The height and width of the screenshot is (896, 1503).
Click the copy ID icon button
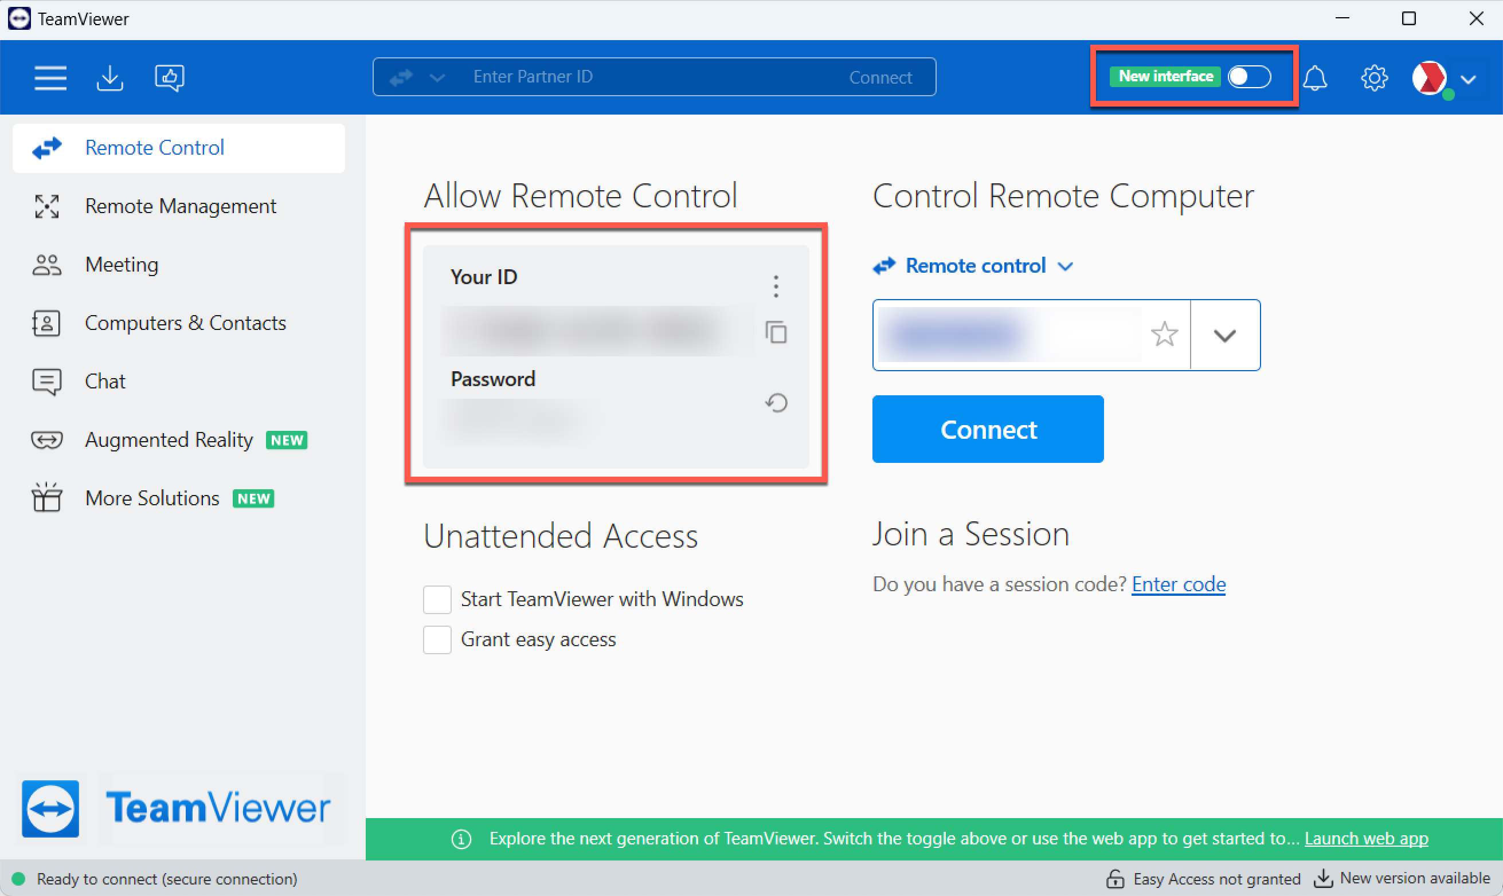[777, 332]
